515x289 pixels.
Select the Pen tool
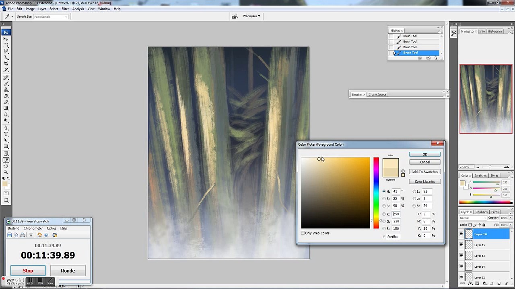(6, 128)
